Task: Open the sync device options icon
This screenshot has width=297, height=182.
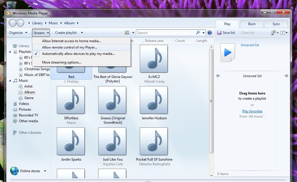Action: [273, 33]
